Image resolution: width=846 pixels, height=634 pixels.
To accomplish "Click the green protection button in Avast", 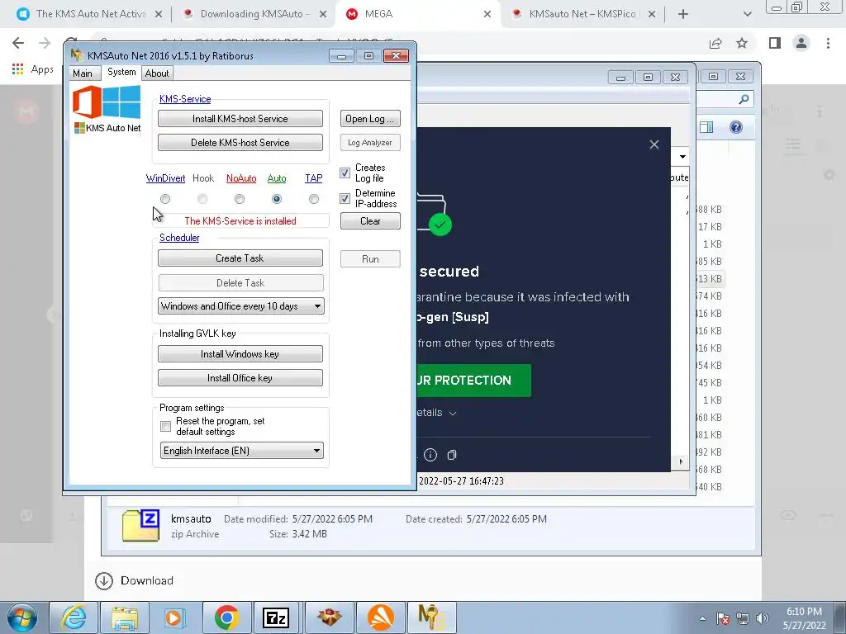I will point(473,381).
